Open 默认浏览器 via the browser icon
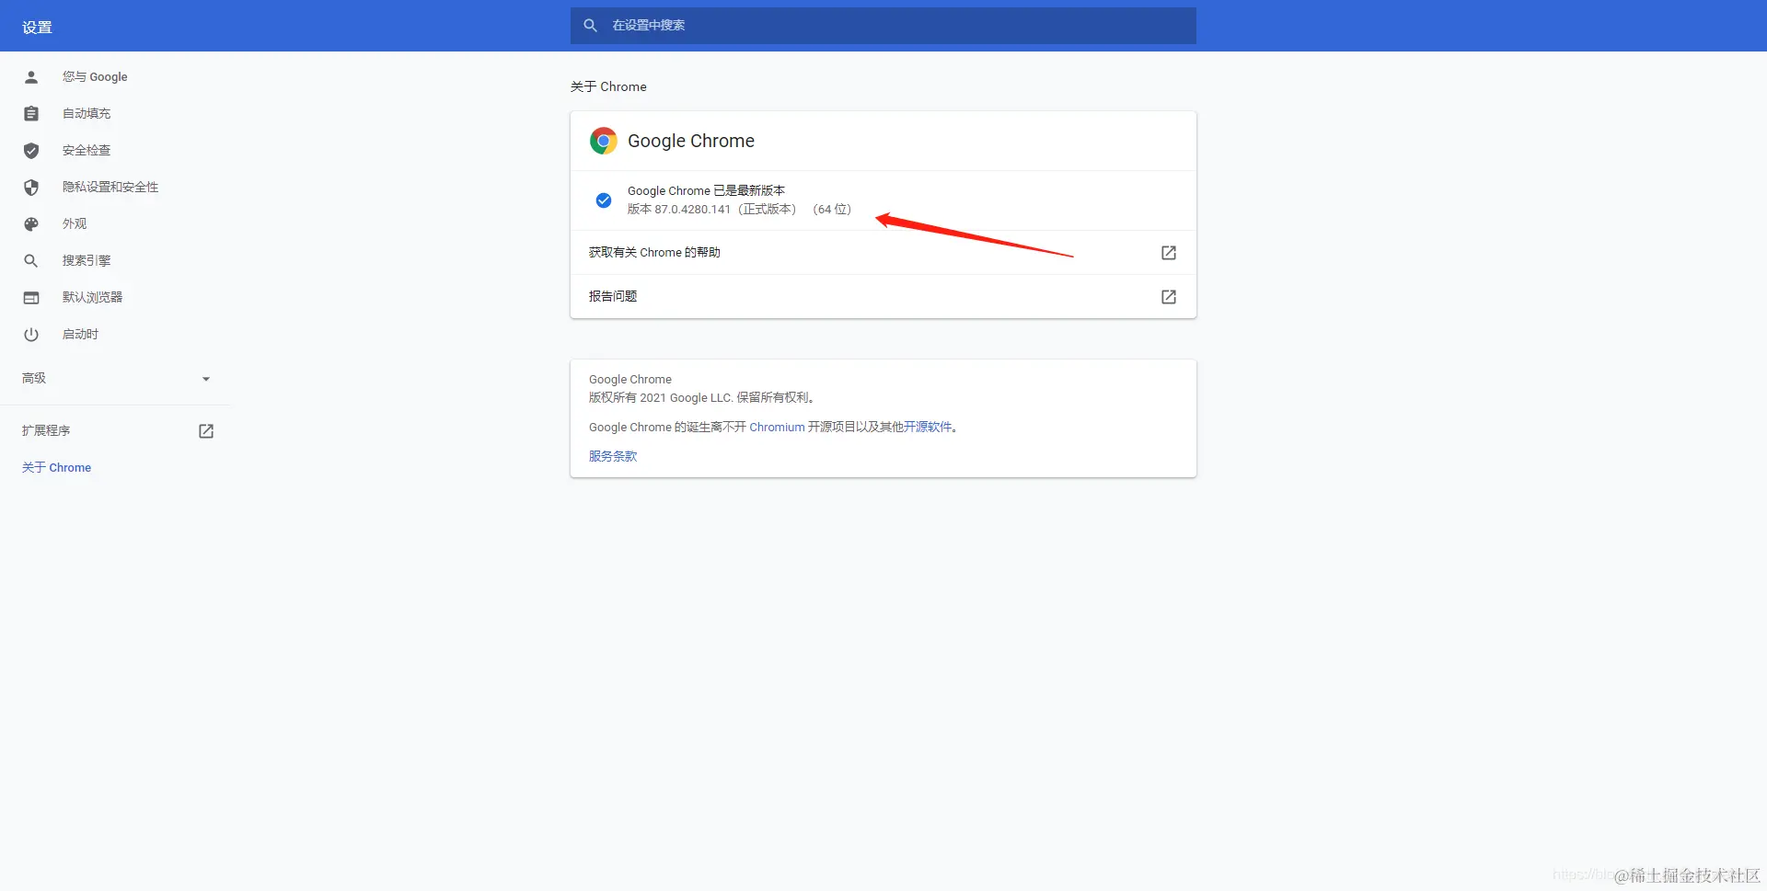 point(30,297)
